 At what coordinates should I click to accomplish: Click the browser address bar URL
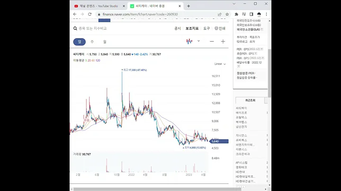point(140,14)
